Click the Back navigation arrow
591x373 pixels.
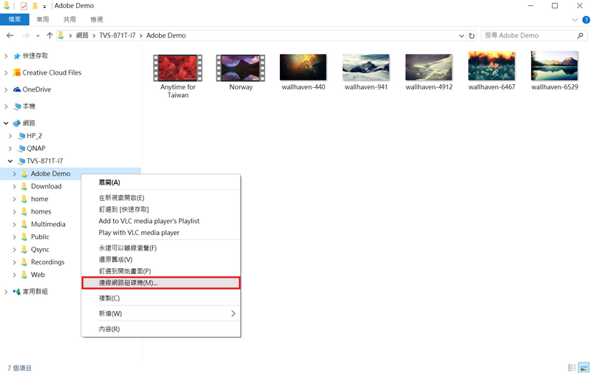pyautogui.click(x=10, y=35)
